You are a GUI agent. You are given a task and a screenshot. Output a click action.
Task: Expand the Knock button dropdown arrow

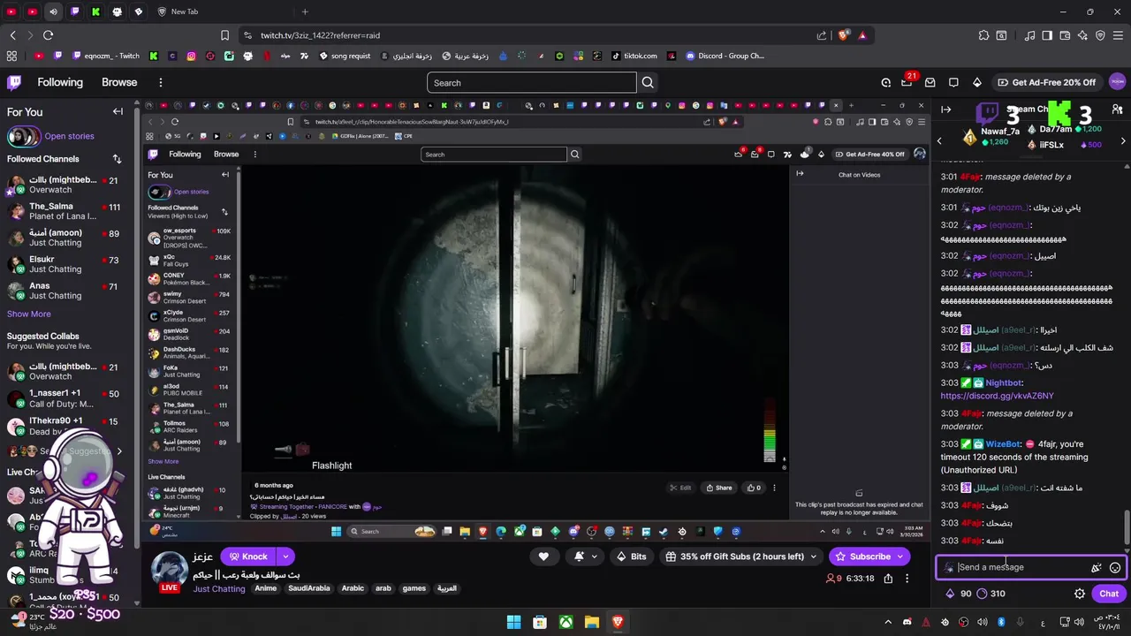coord(285,556)
